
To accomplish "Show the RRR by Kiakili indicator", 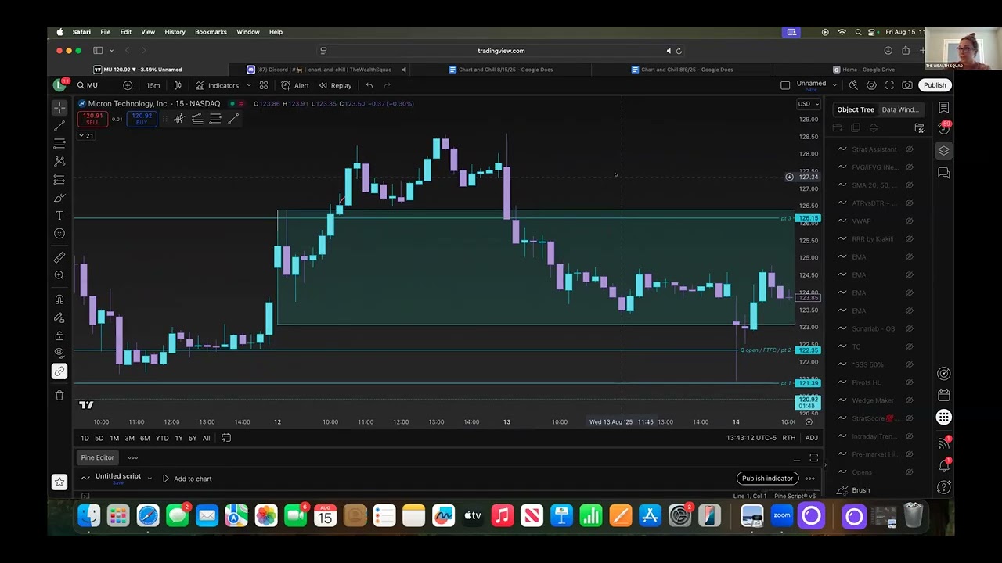I will pos(910,239).
